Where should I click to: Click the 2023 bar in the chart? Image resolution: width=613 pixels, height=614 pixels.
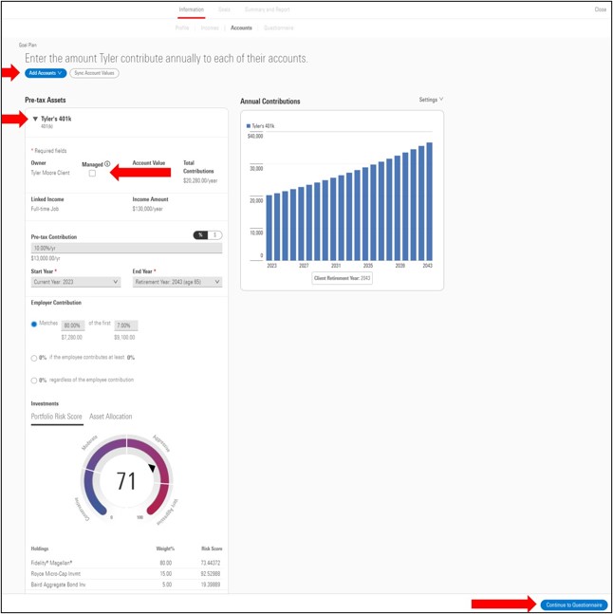tap(269, 228)
